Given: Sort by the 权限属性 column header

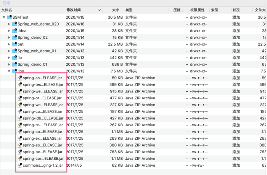Looking at the screenshot, I should [x=199, y=10].
